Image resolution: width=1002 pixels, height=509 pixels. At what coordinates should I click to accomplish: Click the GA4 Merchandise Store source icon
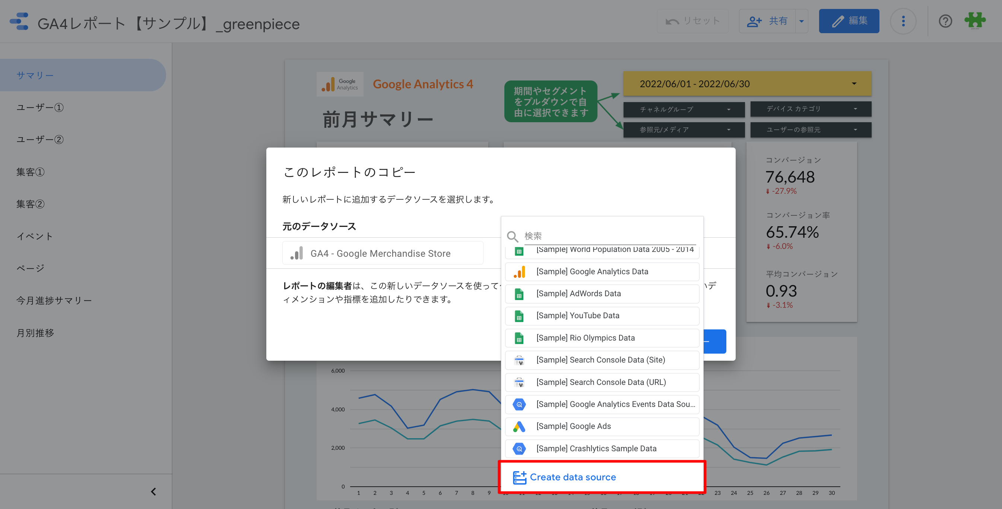click(297, 253)
